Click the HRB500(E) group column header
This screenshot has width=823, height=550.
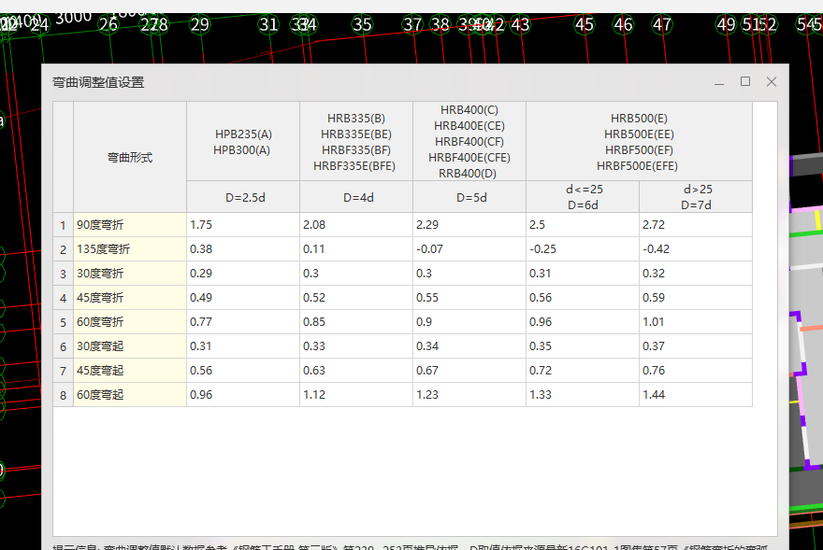(x=640, y=142)
